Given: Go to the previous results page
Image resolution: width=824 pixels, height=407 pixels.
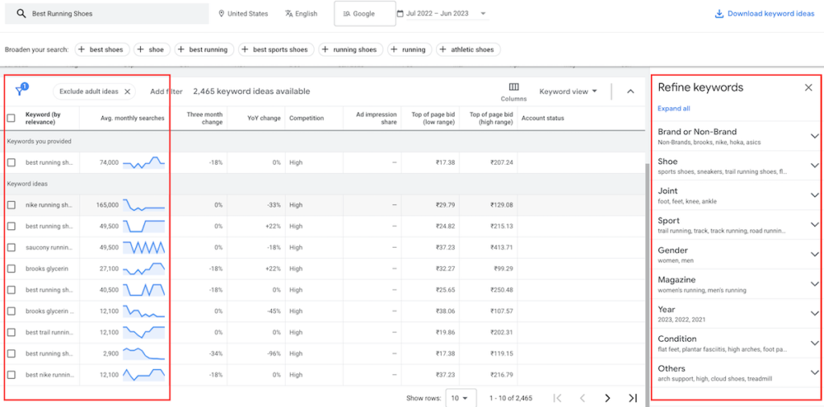Looking at the screenshot, I should coord(583,398).
